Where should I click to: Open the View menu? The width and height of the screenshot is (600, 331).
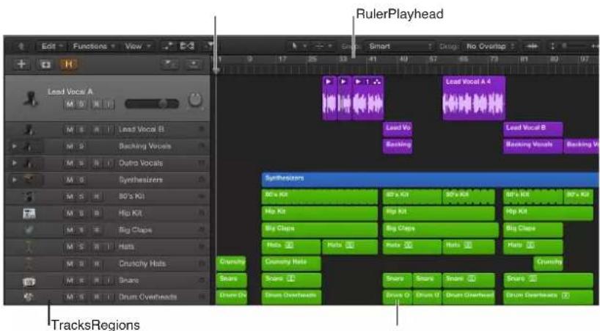coord(137,46)
